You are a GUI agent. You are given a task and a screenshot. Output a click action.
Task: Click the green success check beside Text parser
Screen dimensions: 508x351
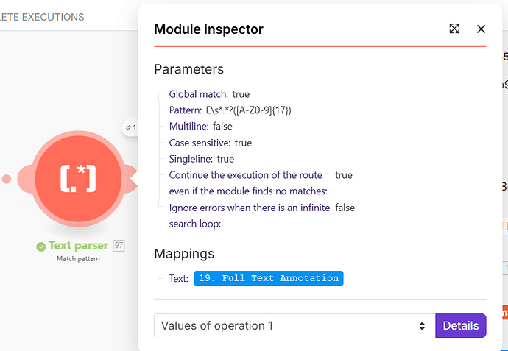[x=41, y=246]
